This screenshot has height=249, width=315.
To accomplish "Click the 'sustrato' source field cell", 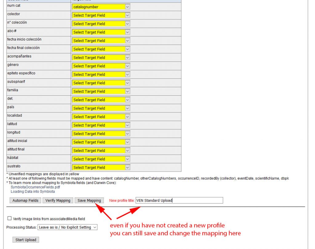I will [x=38, y=167].
